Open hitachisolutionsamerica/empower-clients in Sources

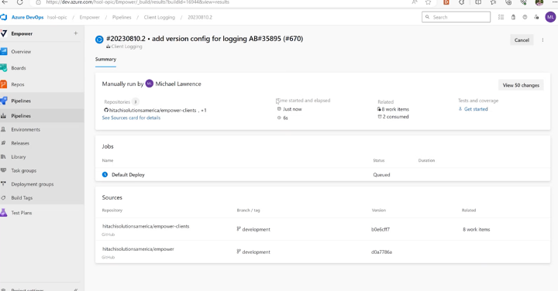[146, 226]
